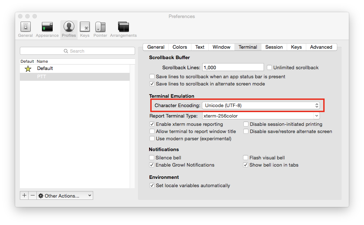Click the profile Search field

[x=77, y=51]
